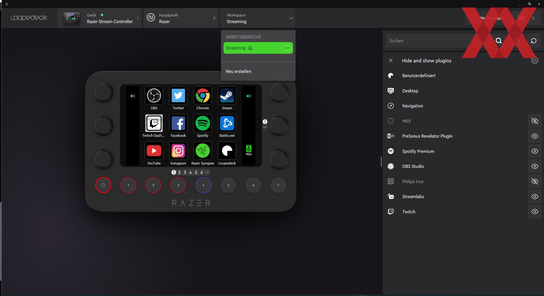Choose Neu erstellen in workspace menu
Viewport: 544px width, 296px height.
click(238, 71)
